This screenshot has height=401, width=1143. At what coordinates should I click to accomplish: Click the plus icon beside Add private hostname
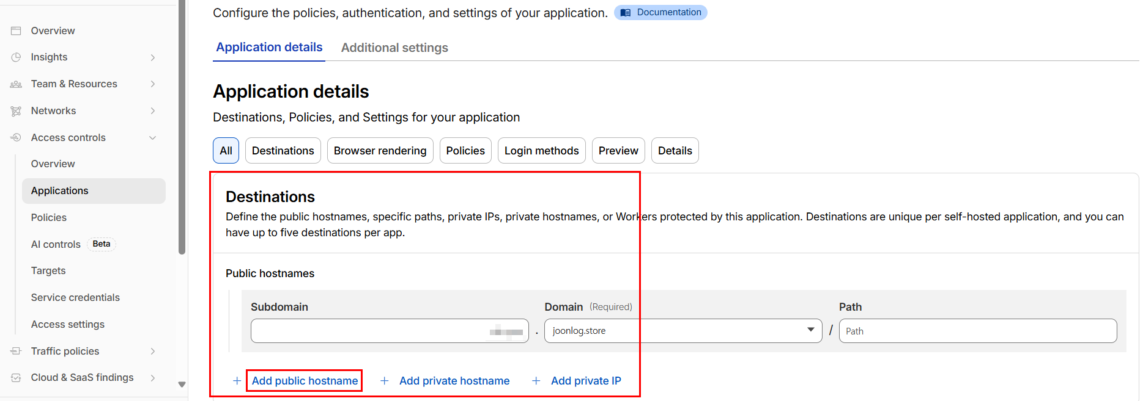click(385, 381)
